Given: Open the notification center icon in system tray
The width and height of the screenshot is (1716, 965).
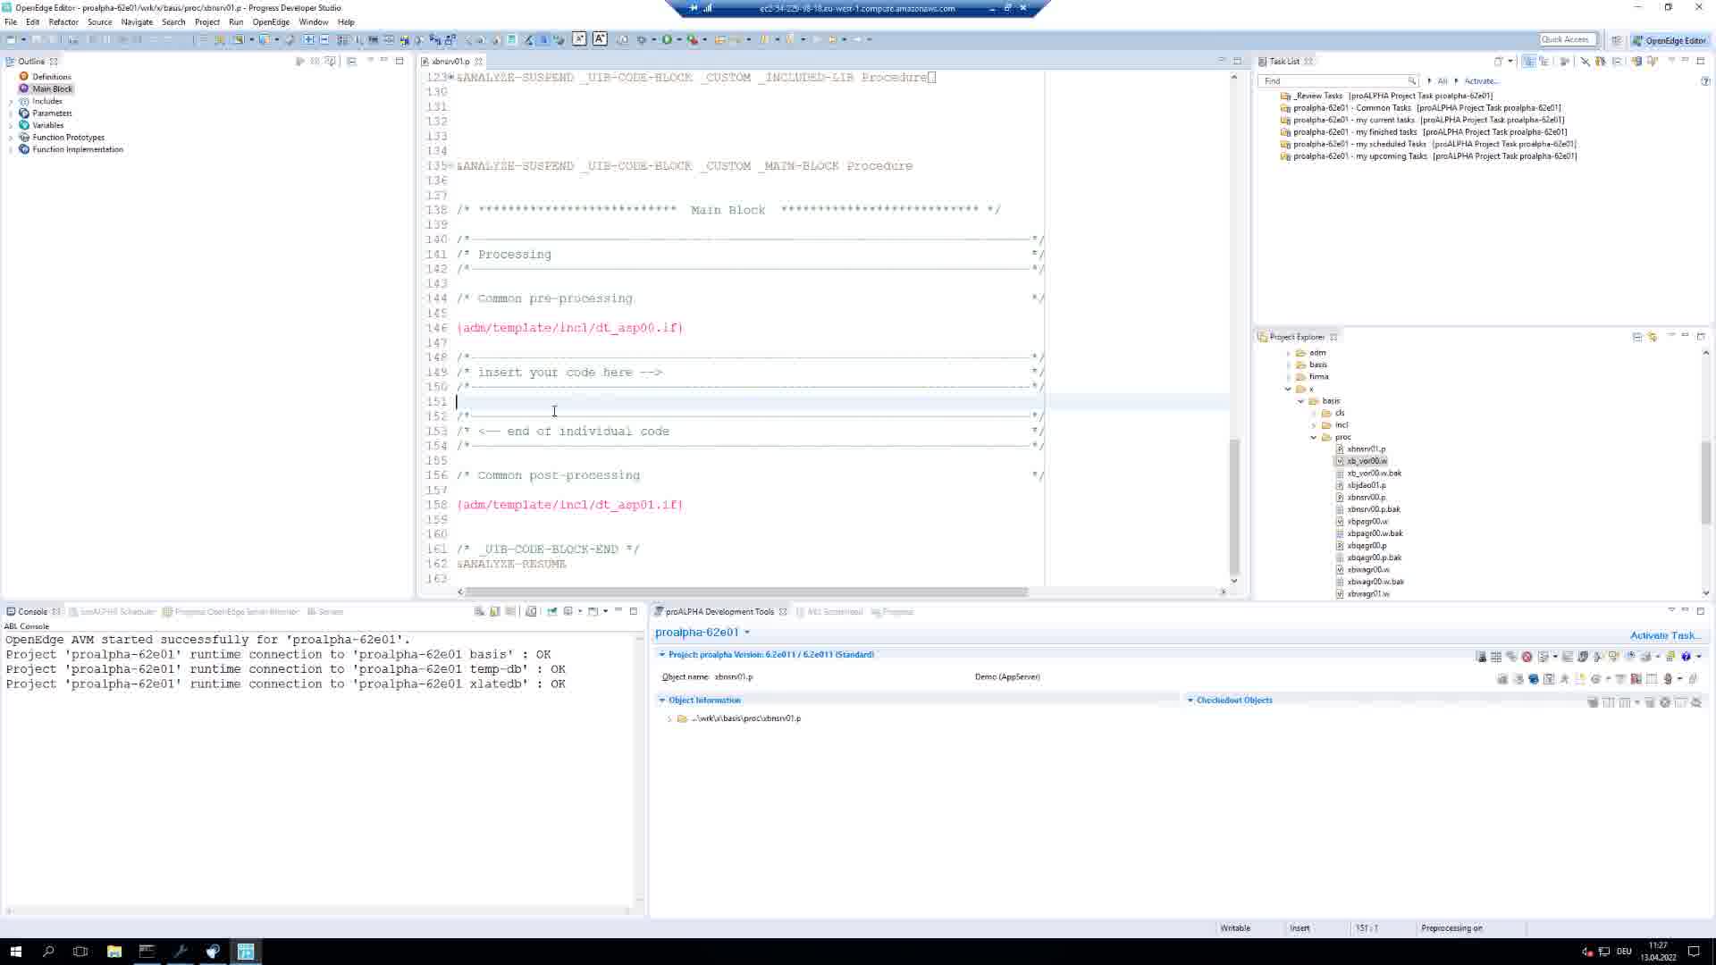Looking at the screenshot, I should pos(1694,952).
